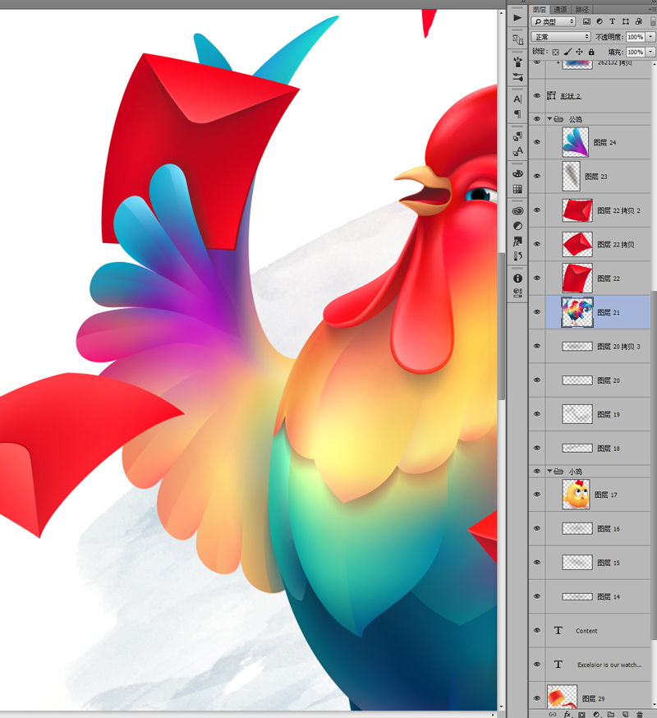
Task: Select the 图层 19 layer name
Action: click(609, 414)
